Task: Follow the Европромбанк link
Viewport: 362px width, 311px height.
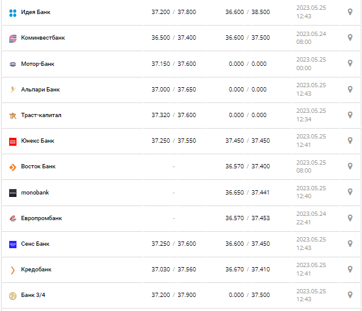Action: (x=42, y=218)
